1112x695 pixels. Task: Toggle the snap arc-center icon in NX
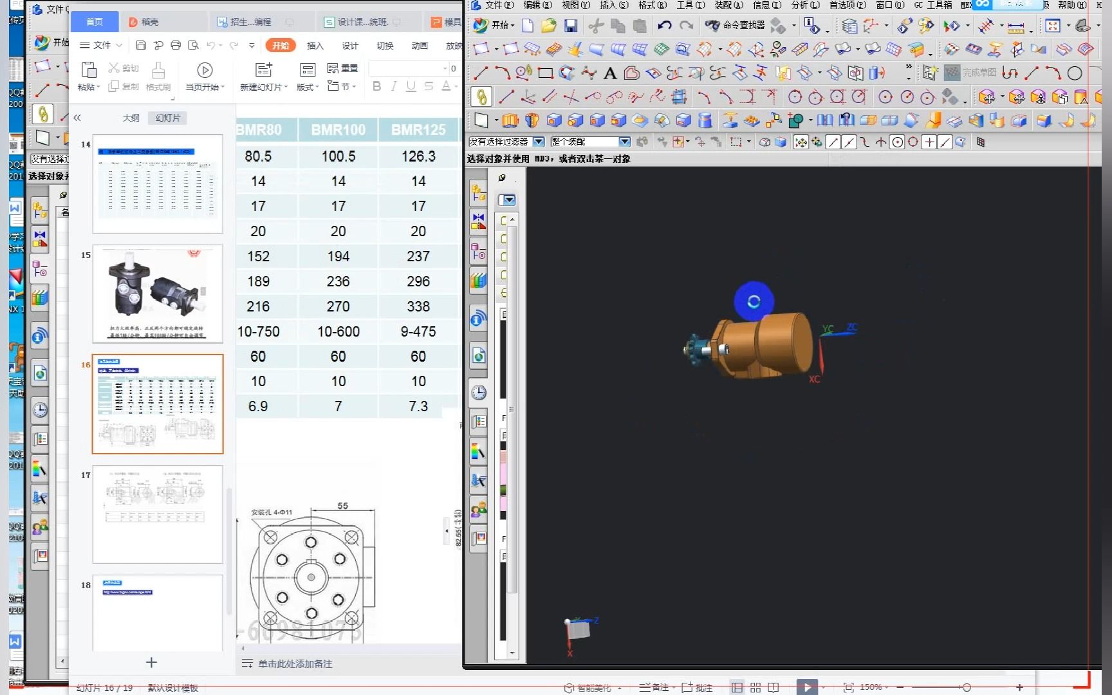(897, 142)
